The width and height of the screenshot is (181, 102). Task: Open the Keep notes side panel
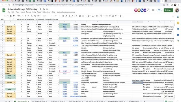[178, 23]
